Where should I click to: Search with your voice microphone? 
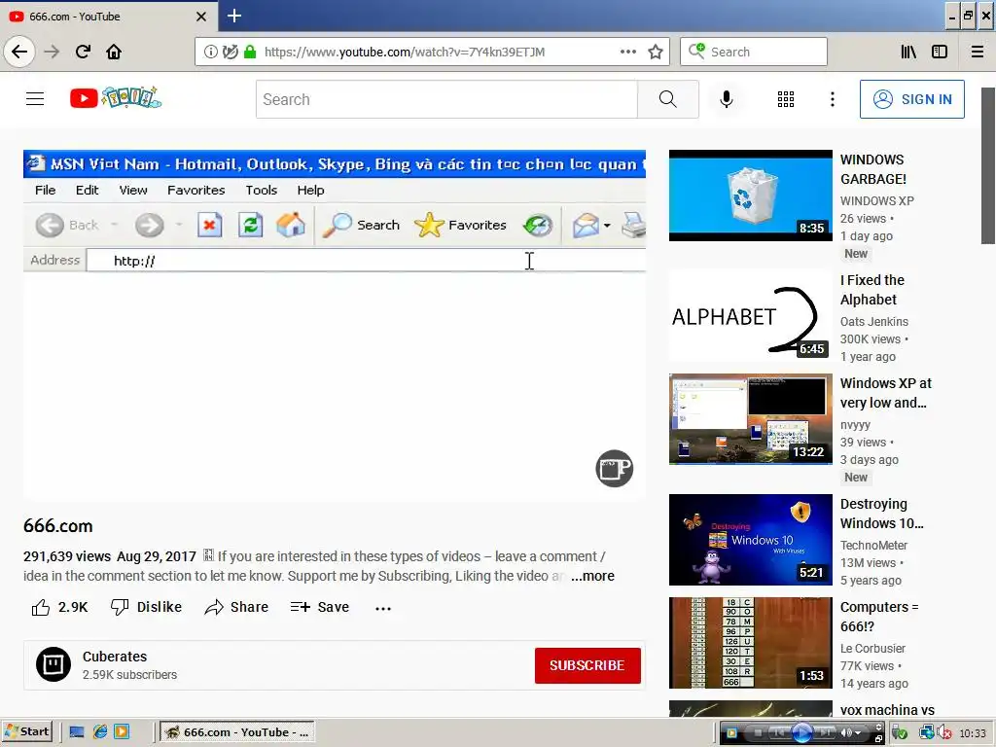click(x=726, y=99)
